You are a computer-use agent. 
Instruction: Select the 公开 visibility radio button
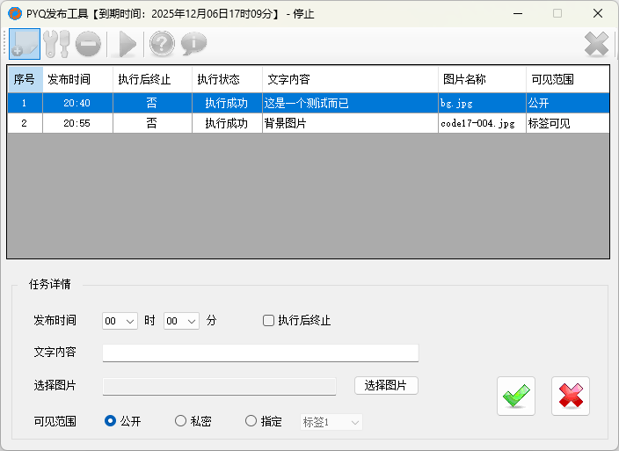pyautogui.click(x=111, y=421)
